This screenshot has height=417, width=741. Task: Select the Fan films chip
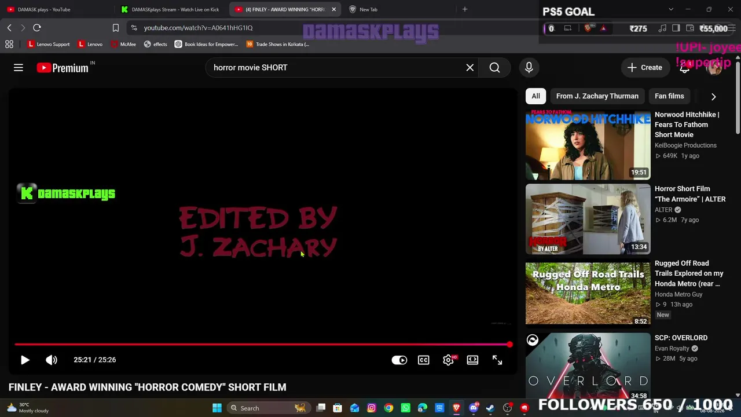[x=669, y=96]
